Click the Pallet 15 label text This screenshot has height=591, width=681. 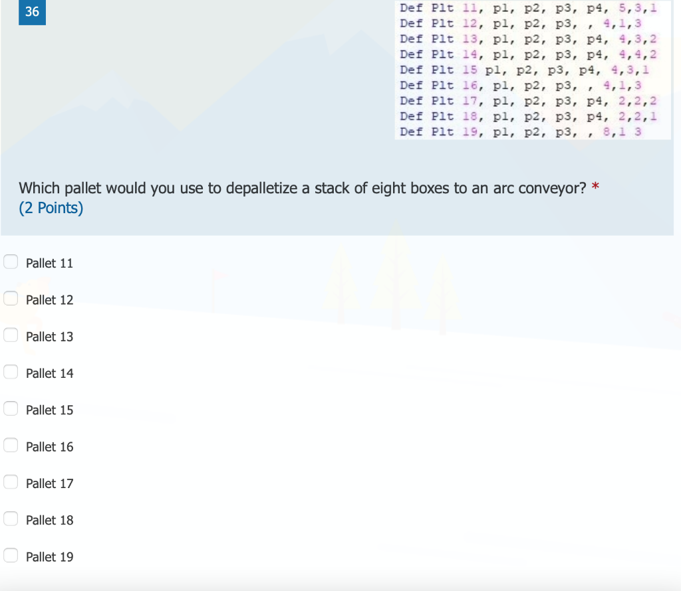click(x=49, y=410)
